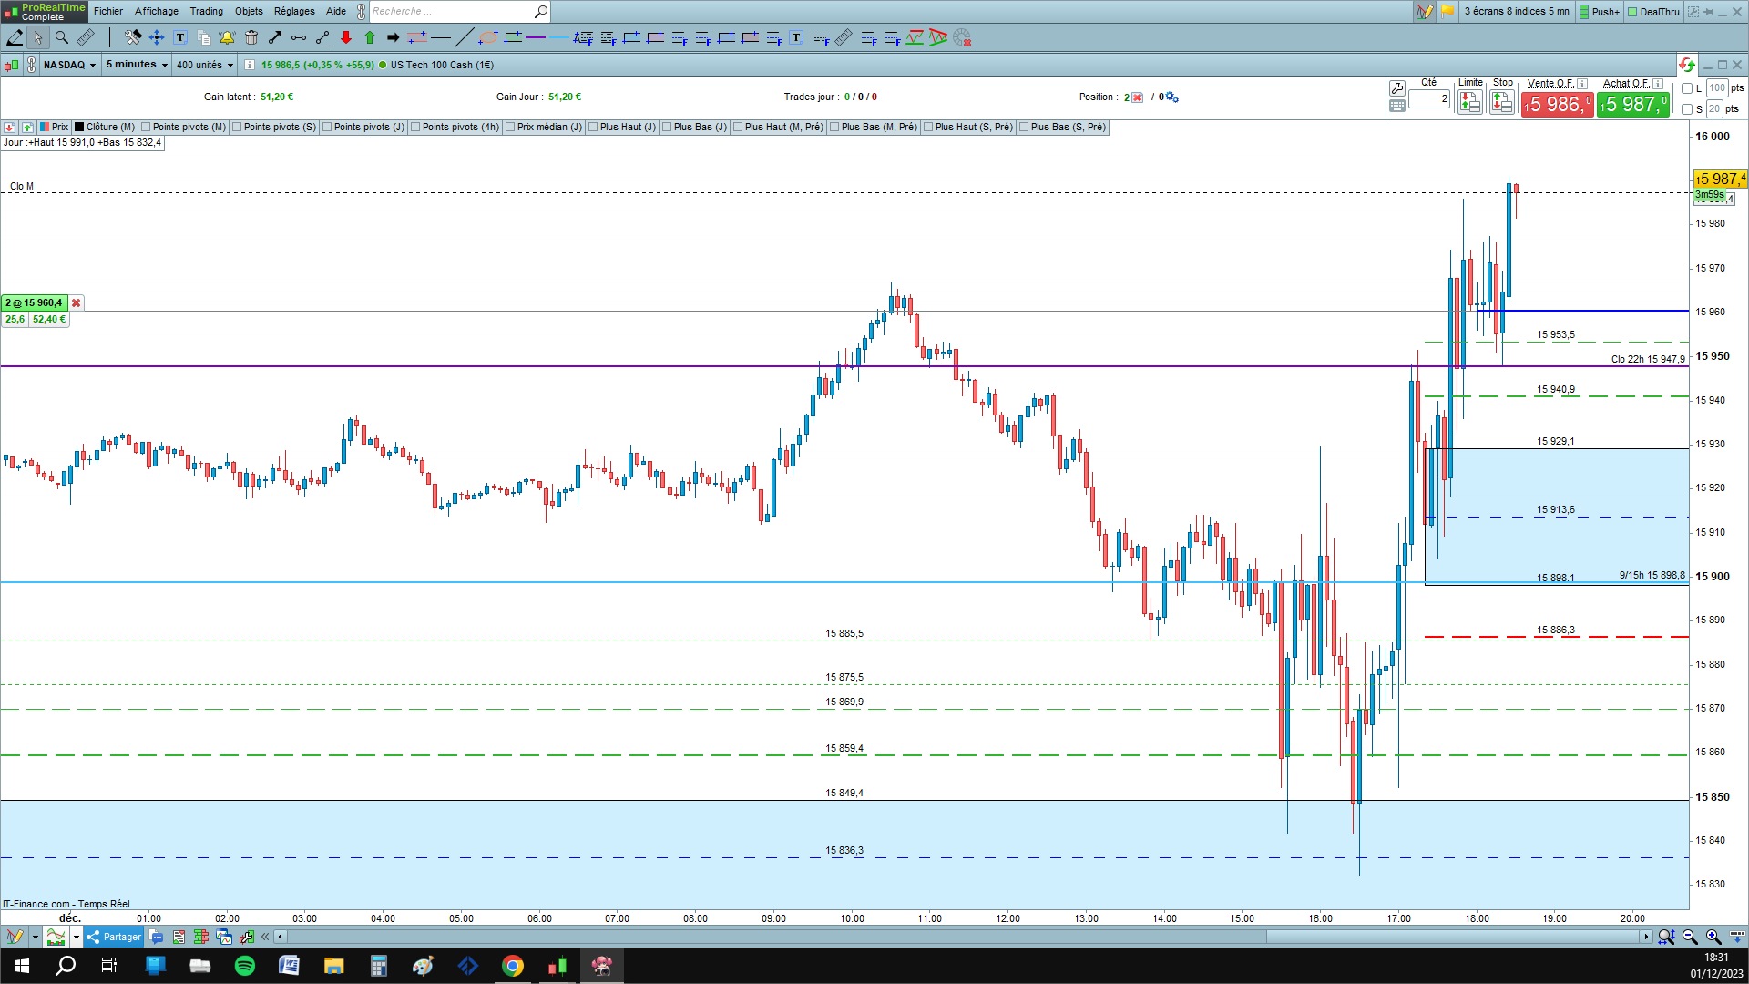Viewport: 1749px width, 984px height.
Task: Enable the Prix médian (J) checkbox
Action: (510, 128)
